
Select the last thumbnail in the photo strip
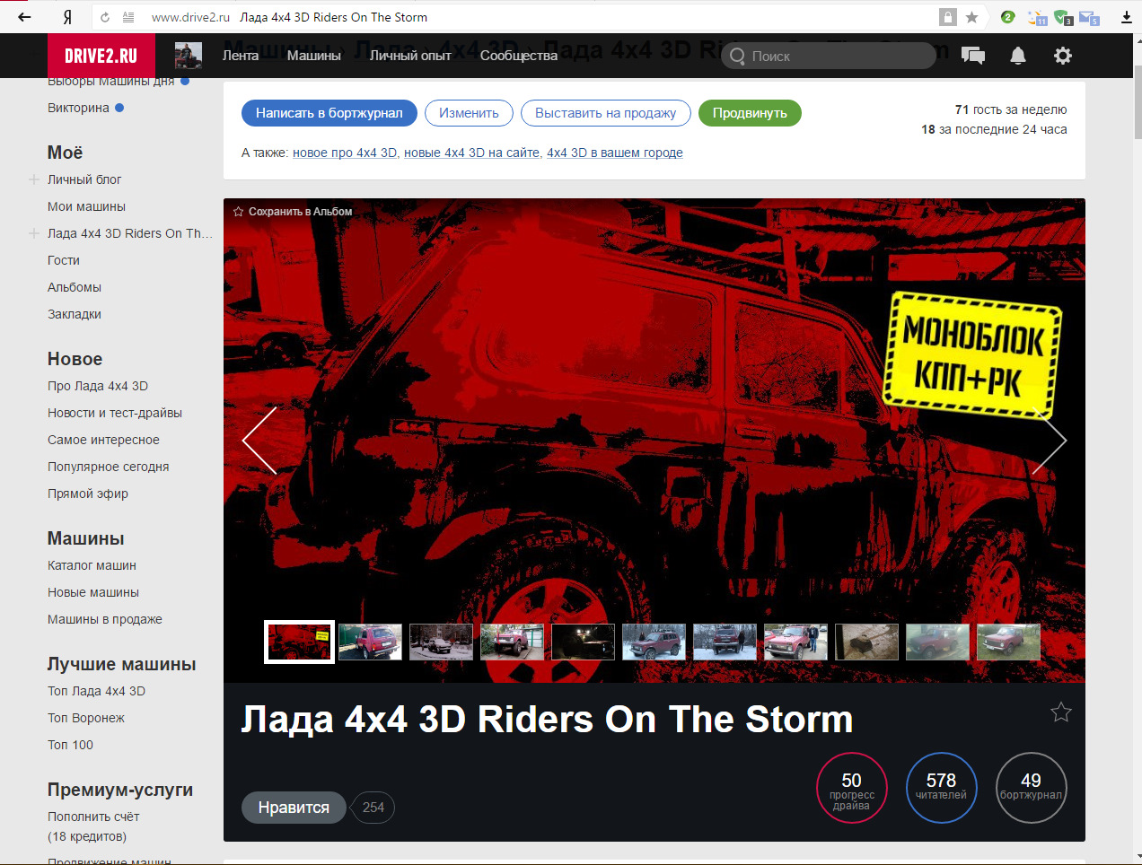click(1009, 642)
